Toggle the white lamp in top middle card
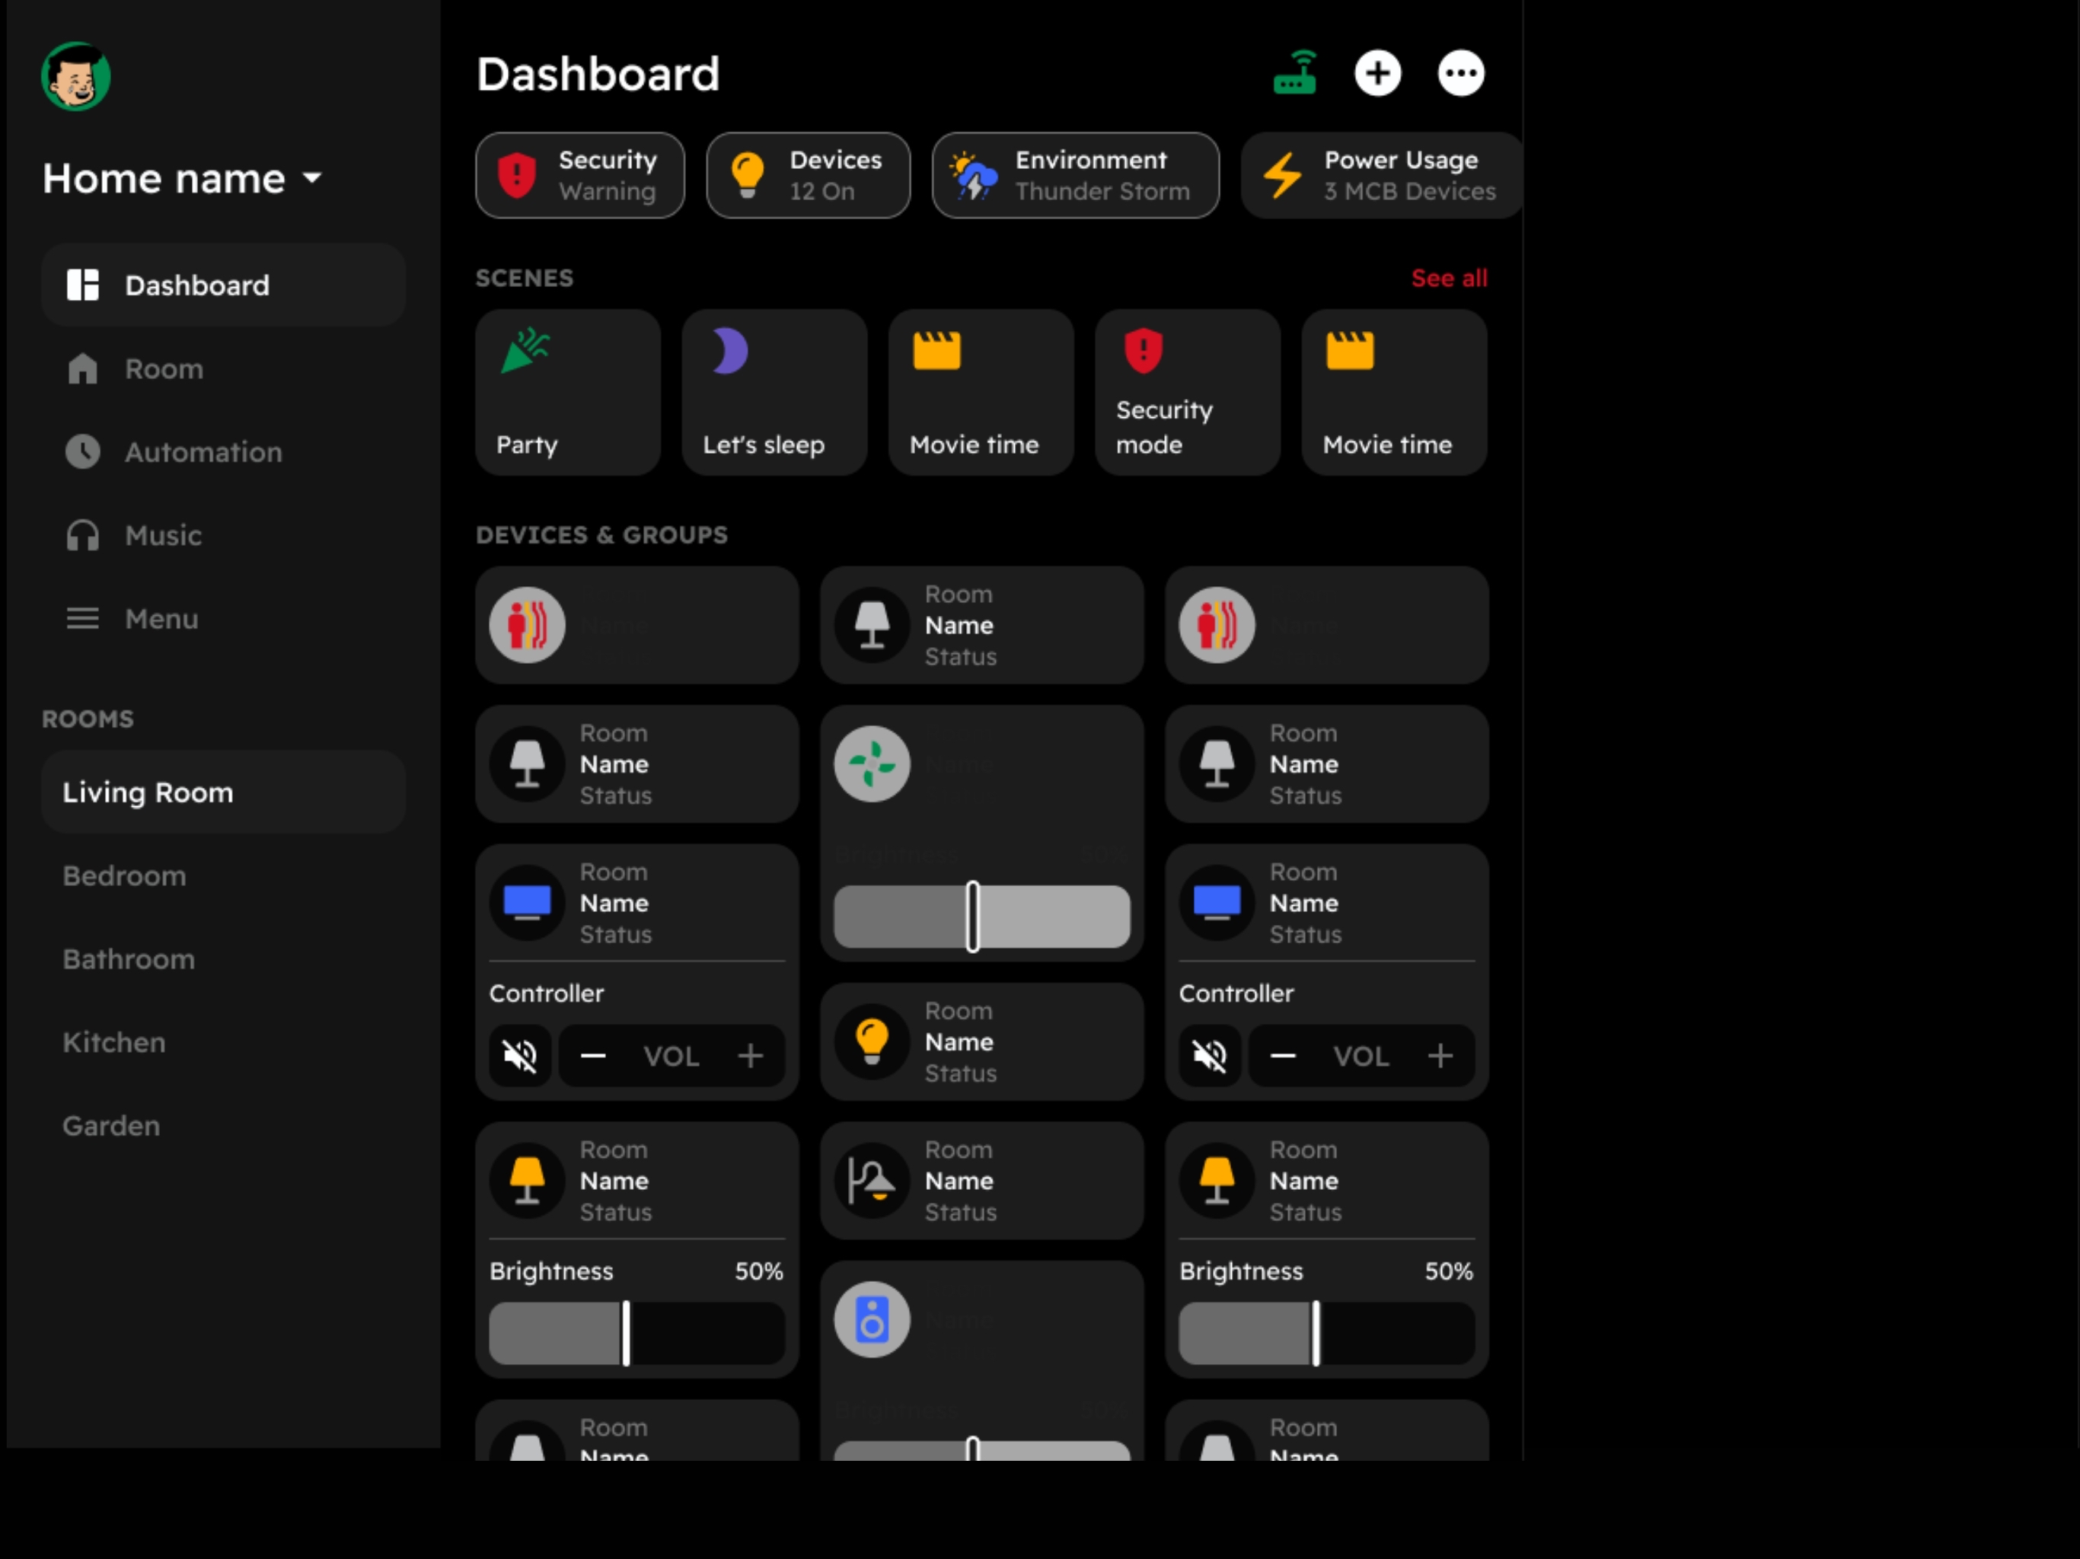Viewport: 2080px width, 1559px height. pyautogui.click(x=873, y=625)
